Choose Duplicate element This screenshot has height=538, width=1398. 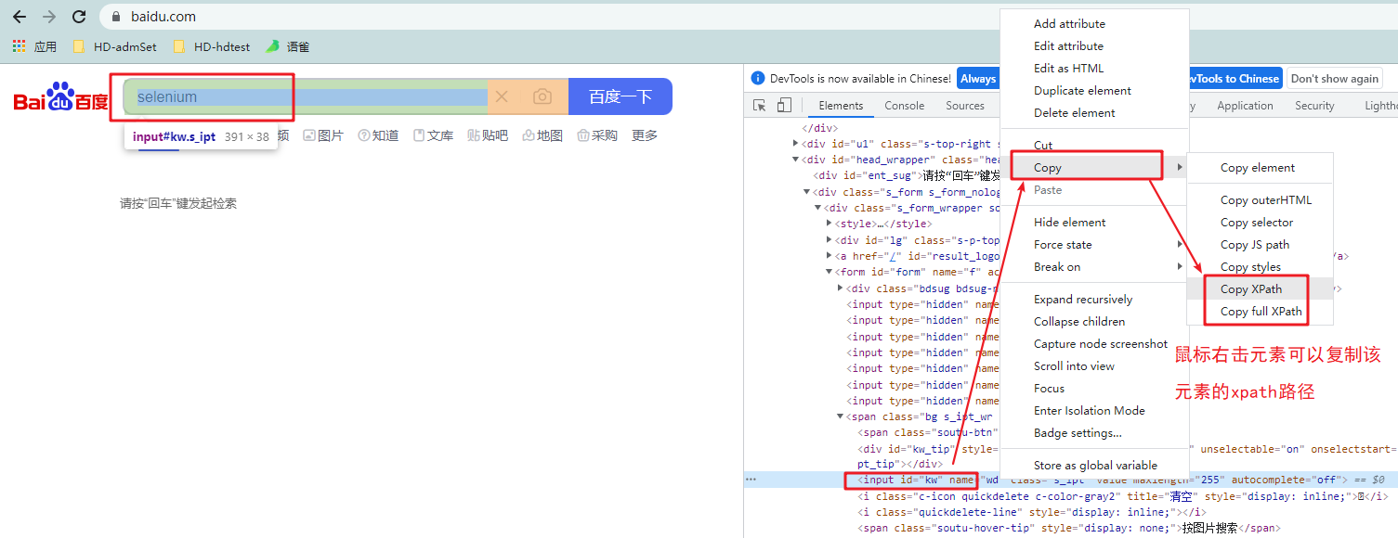pos(1094,91)
